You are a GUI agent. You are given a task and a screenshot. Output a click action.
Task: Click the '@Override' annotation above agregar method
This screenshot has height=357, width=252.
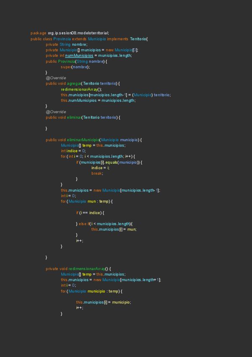(56, 78)
